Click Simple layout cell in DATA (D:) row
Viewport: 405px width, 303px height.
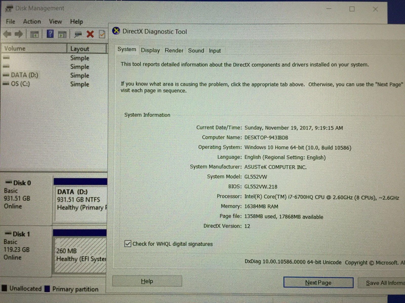tap(80, 75)
